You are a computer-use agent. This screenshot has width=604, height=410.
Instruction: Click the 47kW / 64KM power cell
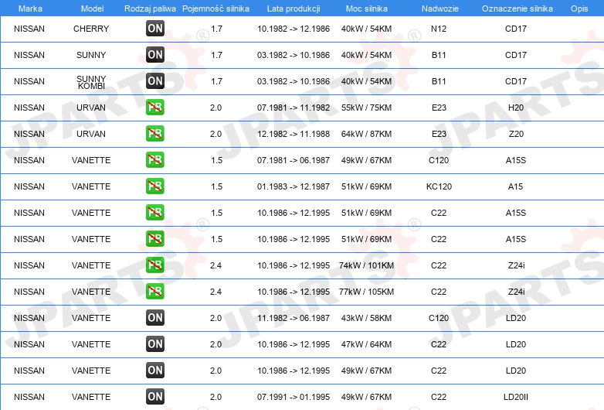366,344
